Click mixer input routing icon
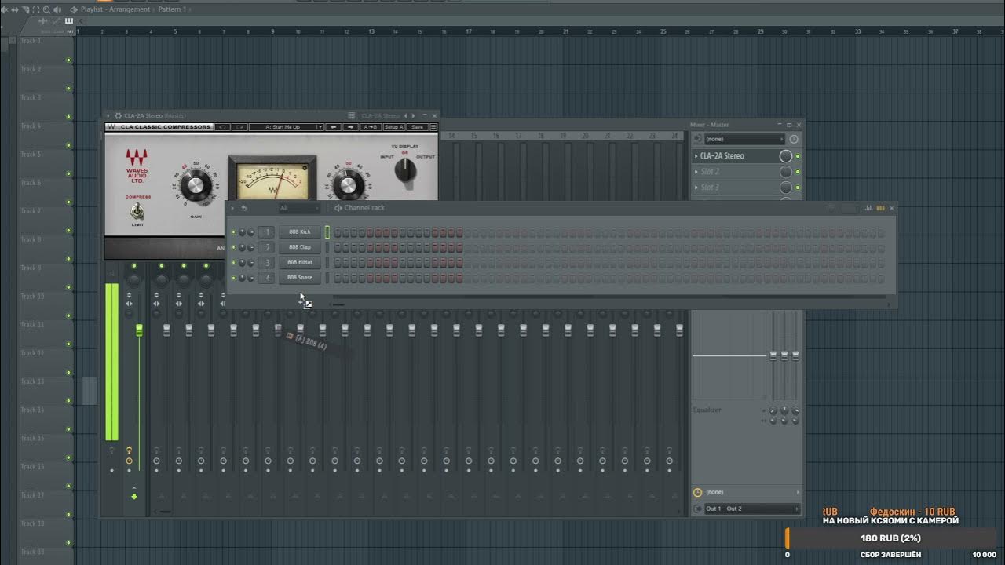 pos(697,139)
